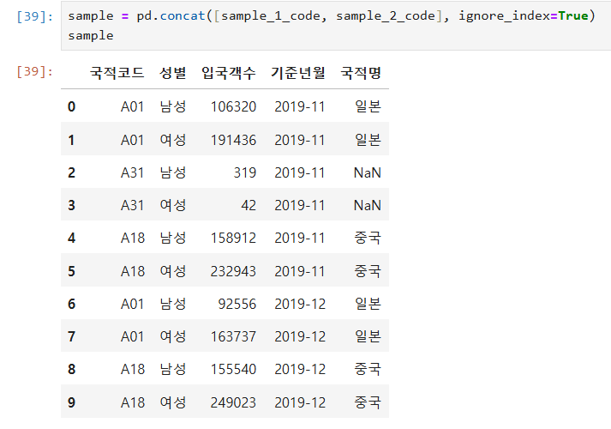Click the 성별 column header
The width and height of the screenshot is (611, 429).
pyautogui.click(x=172, y=73)
